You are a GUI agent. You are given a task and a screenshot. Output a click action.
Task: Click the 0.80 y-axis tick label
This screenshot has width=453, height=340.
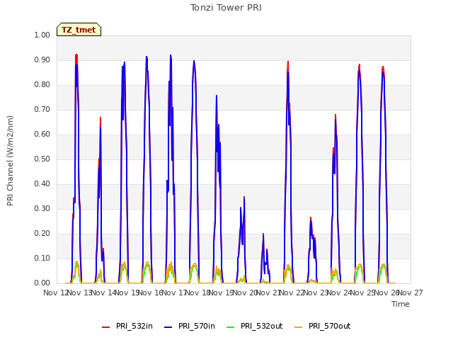click(42, 85)
